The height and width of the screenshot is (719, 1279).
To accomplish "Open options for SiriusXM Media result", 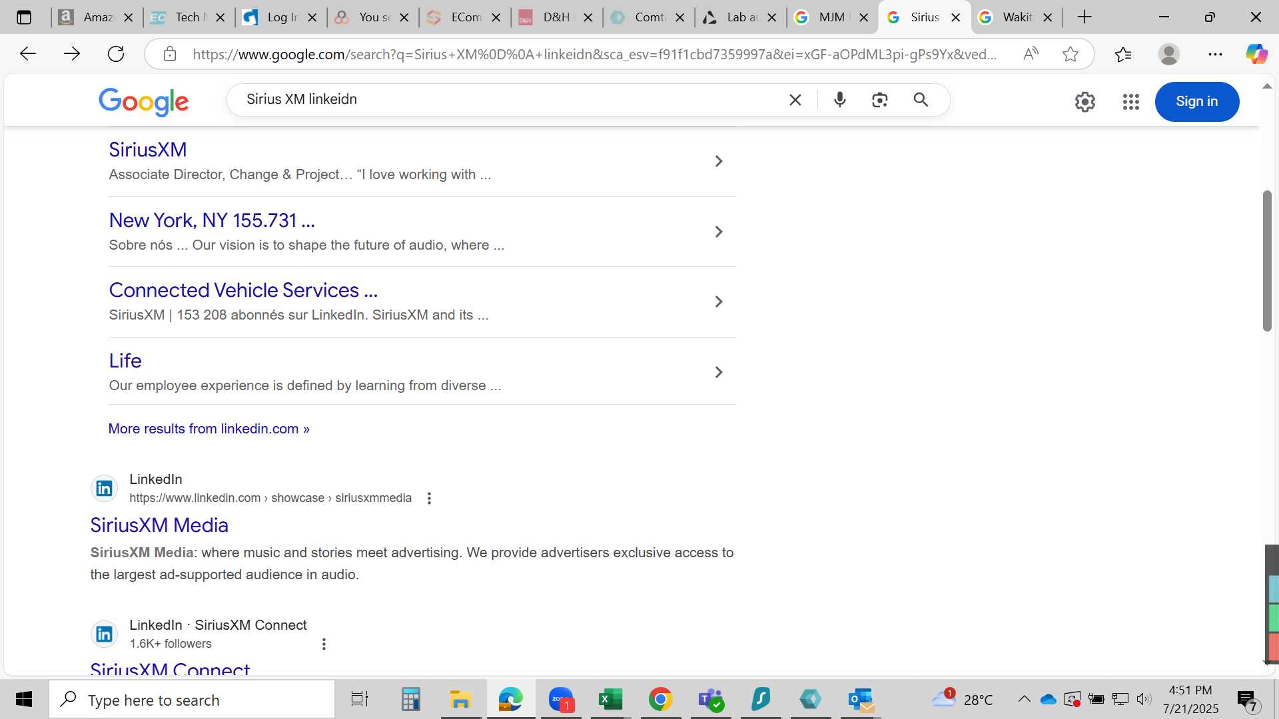I will (430, 498).
